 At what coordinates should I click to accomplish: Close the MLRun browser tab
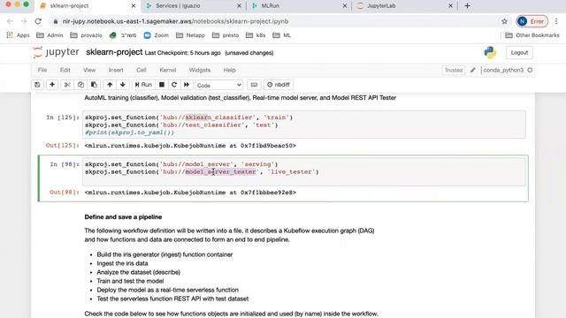(345, 6)
